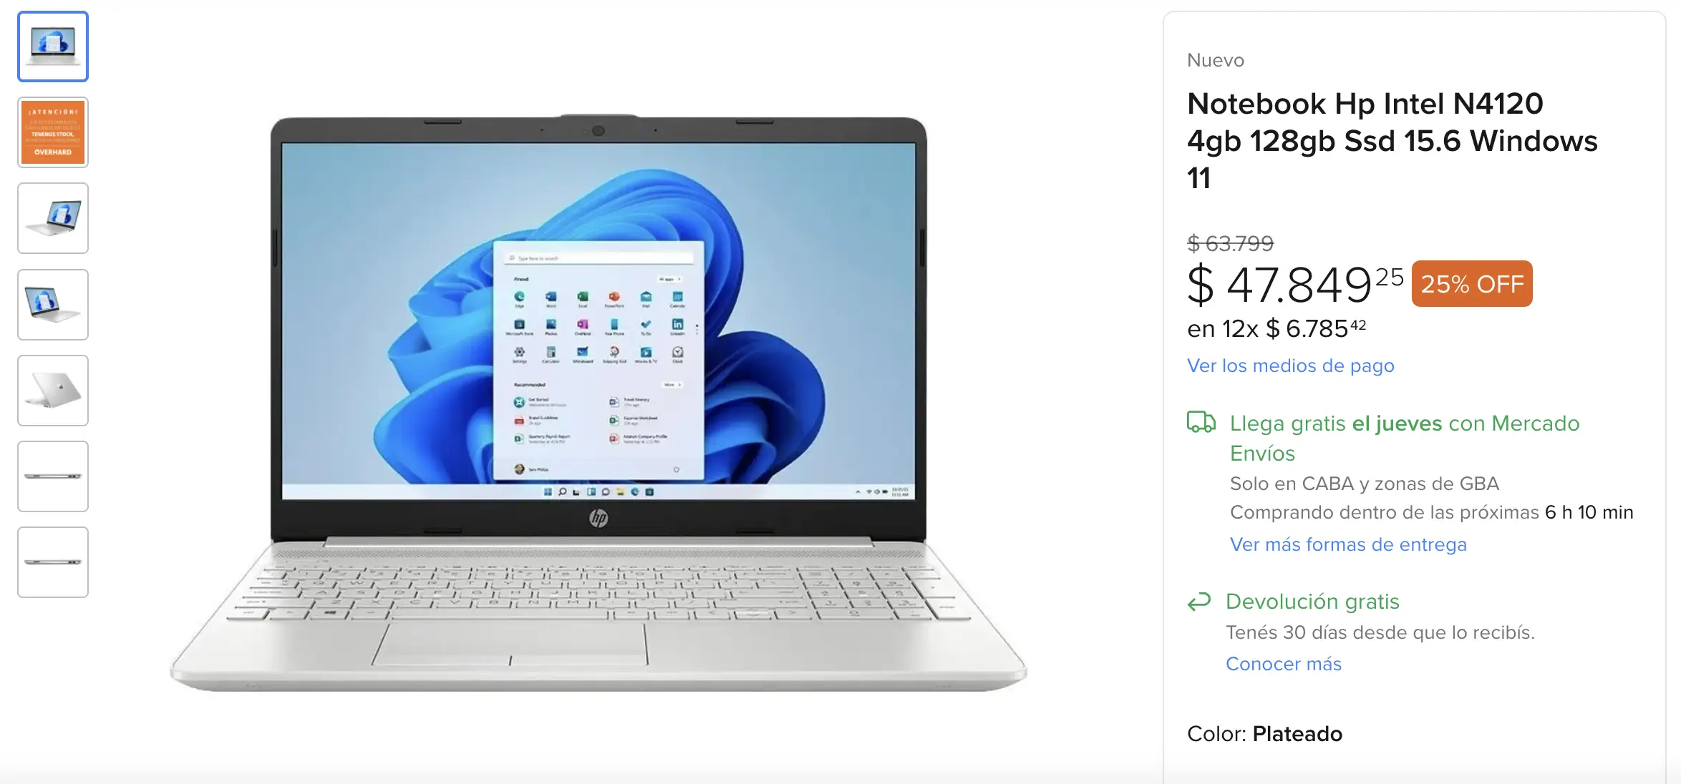Click the hp logo on the laptop
Screen dimensions: 1681x784
tap(599, 518)
